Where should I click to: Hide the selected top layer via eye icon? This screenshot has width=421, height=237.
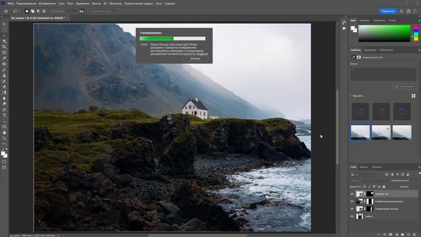(x=352, y=194)
